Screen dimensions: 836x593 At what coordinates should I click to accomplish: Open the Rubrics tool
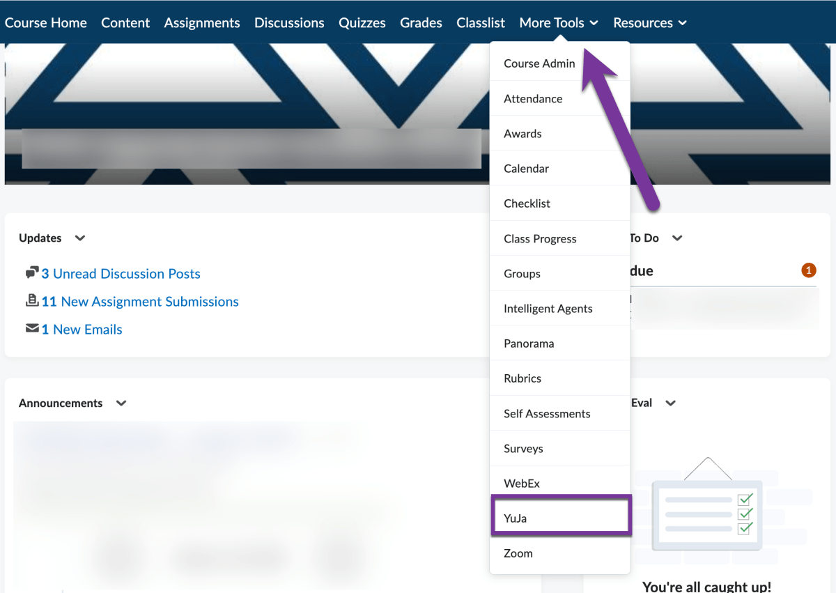(x=522, y=378)
